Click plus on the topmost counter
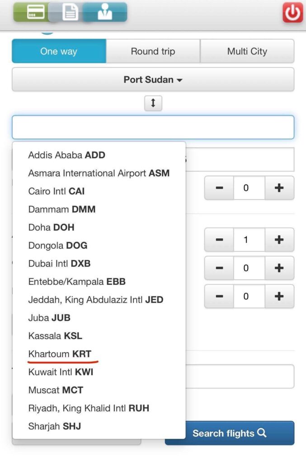Screen dimensions: 306x463 [x=279, y=188]
